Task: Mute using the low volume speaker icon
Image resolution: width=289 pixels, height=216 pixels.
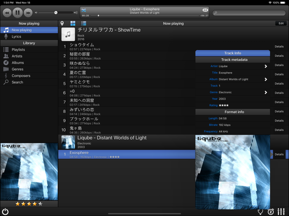Action: [36, 13]
